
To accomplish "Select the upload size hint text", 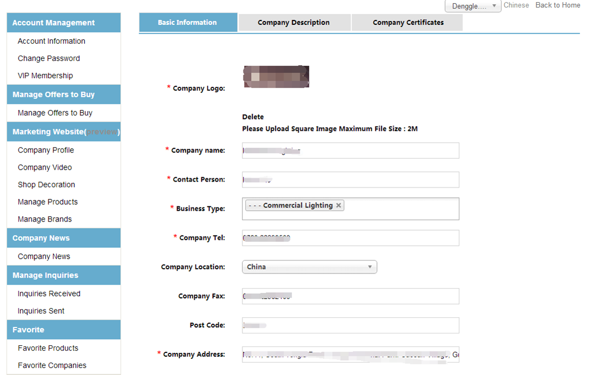I will click(x=329, y=129).
